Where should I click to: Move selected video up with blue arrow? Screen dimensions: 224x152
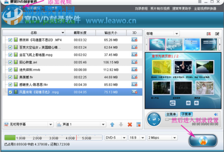pyautogui.click(x=112, y=124)
